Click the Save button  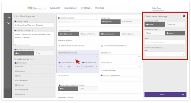[162, 95]
